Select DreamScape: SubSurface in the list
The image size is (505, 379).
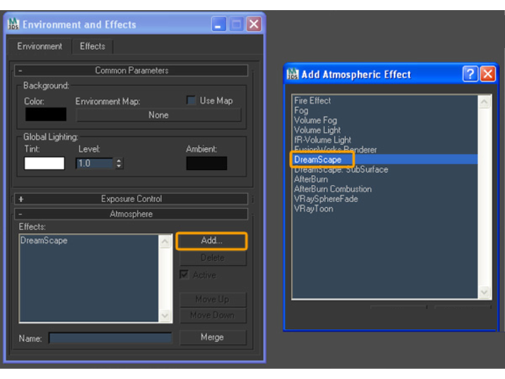341,169
